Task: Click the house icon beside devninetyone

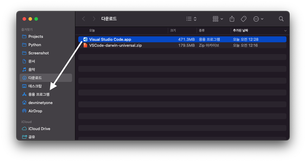Action: point(24,103)
